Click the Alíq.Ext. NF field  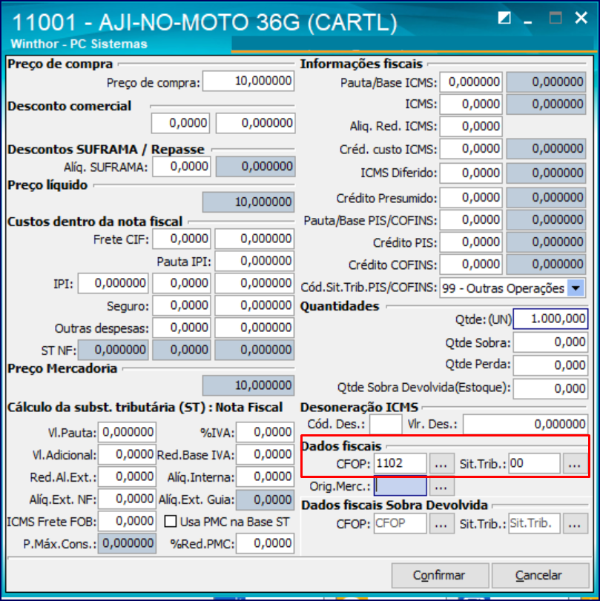coord(127,499)
